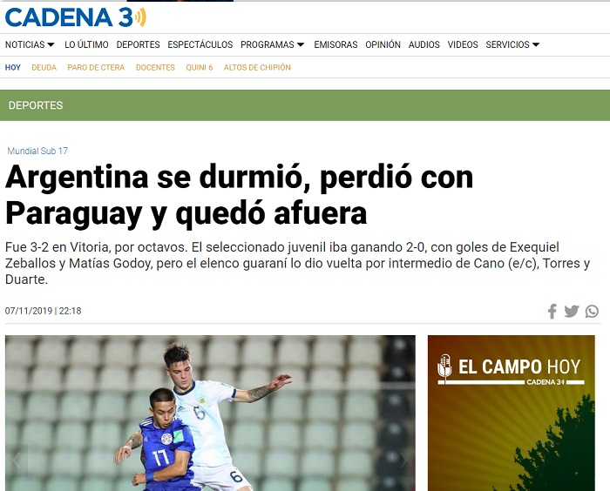The width and height of the screenshot is (610, 491).
Task: Open the VIDEOS section
Action: 463,44
